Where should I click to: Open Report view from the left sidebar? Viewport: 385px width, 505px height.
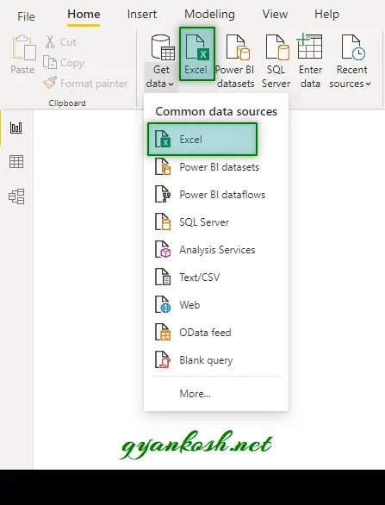(x=16, y=128)
